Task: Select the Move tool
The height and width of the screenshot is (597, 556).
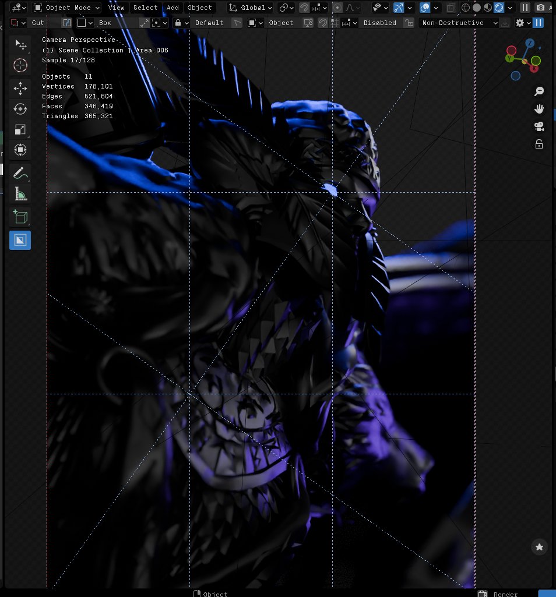Action: pos(20,89)
